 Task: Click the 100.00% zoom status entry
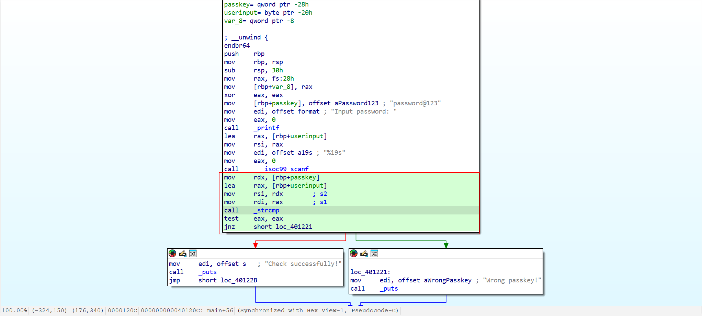click(14, 311)
